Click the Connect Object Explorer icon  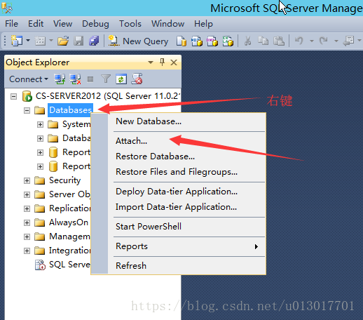(60, 79)
